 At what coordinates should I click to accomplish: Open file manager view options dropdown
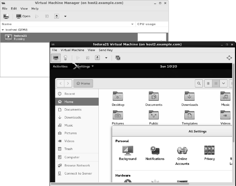click(x=224, y=83)
